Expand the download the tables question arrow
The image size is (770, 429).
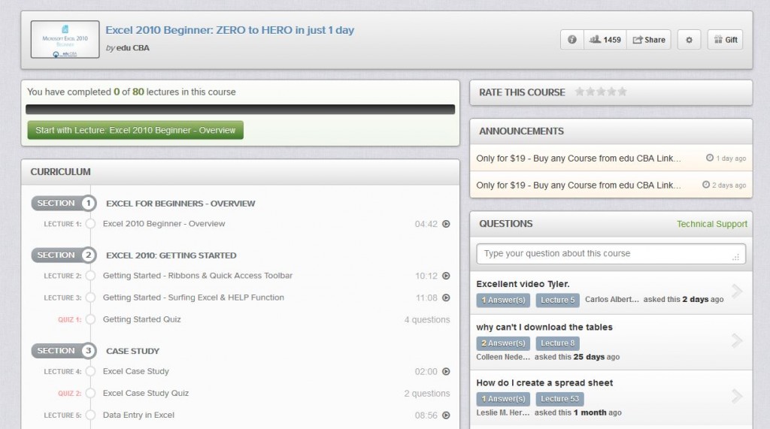[737, 340]
